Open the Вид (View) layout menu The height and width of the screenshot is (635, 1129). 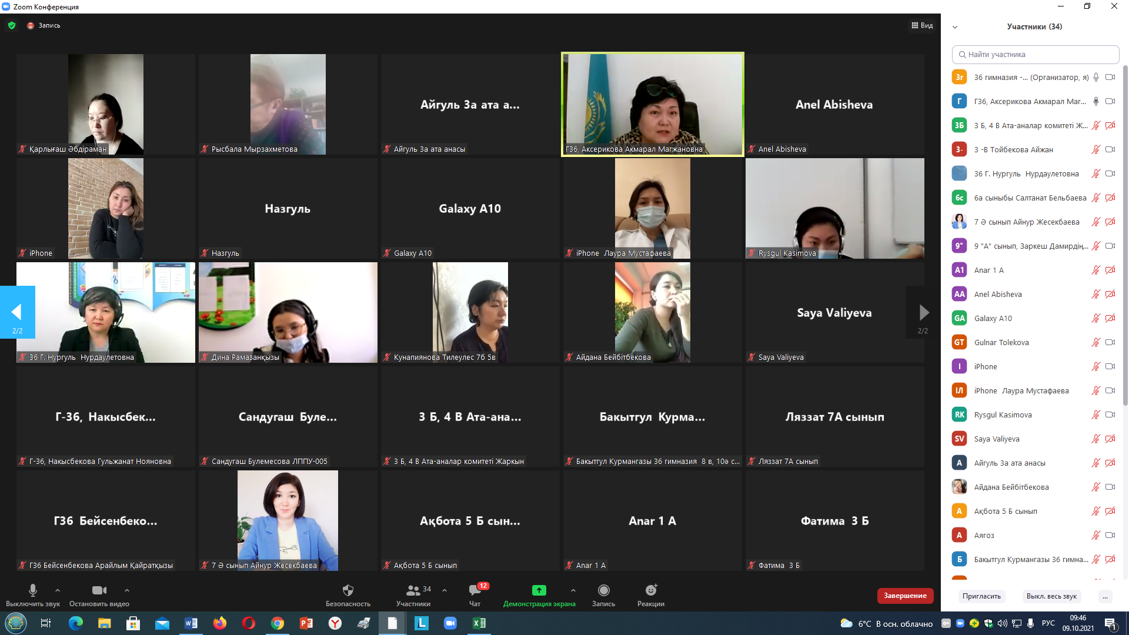pos(922,25)
